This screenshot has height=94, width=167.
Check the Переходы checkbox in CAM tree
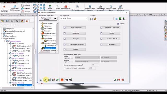[x=4, y=38]
